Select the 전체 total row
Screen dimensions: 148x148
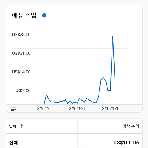click(x=74, y=143)
